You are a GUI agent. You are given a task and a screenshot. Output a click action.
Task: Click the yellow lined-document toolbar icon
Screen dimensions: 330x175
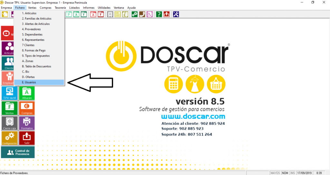coord(118,14)
